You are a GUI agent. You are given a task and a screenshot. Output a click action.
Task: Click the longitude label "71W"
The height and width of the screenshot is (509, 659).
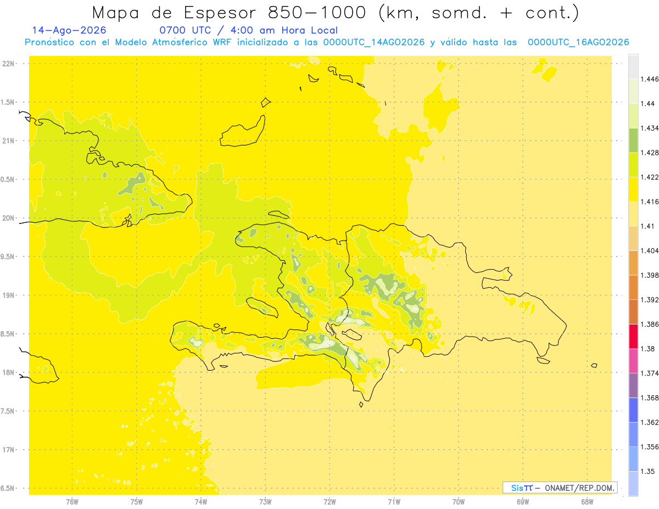point(394,502)
